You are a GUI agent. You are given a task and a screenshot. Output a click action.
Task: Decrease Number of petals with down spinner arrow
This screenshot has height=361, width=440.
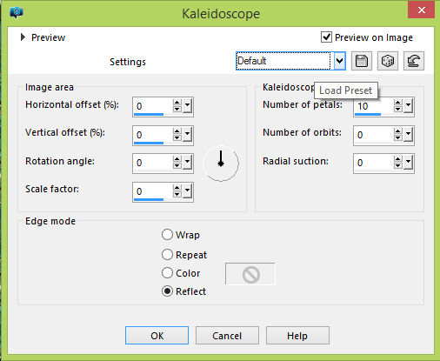[398, 110]
